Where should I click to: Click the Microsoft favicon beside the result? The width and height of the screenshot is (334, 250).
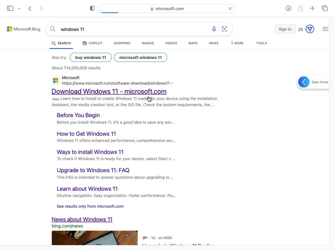55,81
